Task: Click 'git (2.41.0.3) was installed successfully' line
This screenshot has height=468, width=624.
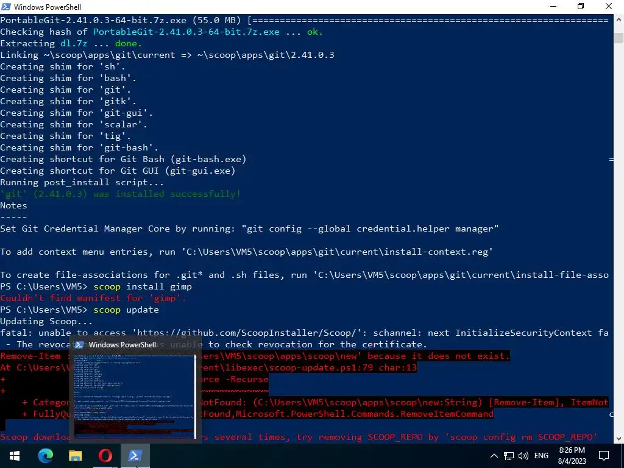Action: tap(120, 194)
